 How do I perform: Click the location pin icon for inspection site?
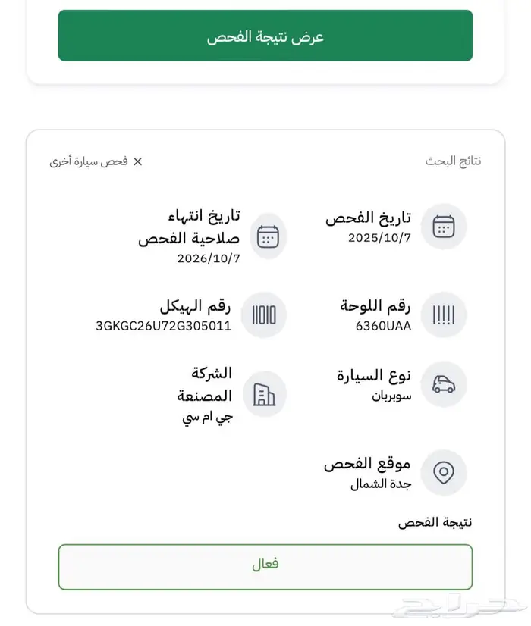pos(443,471)
